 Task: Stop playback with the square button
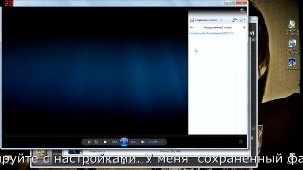105,142
